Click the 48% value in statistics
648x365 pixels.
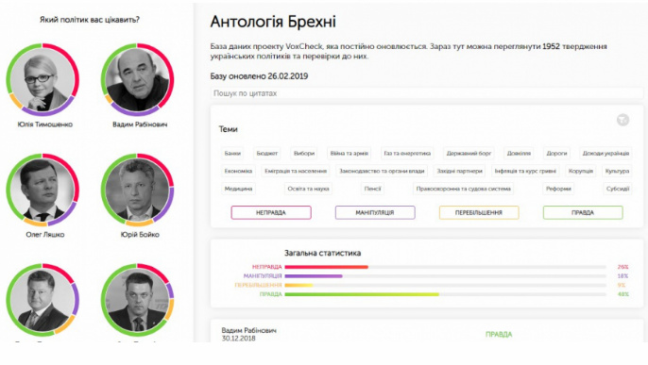click(622, 294)
